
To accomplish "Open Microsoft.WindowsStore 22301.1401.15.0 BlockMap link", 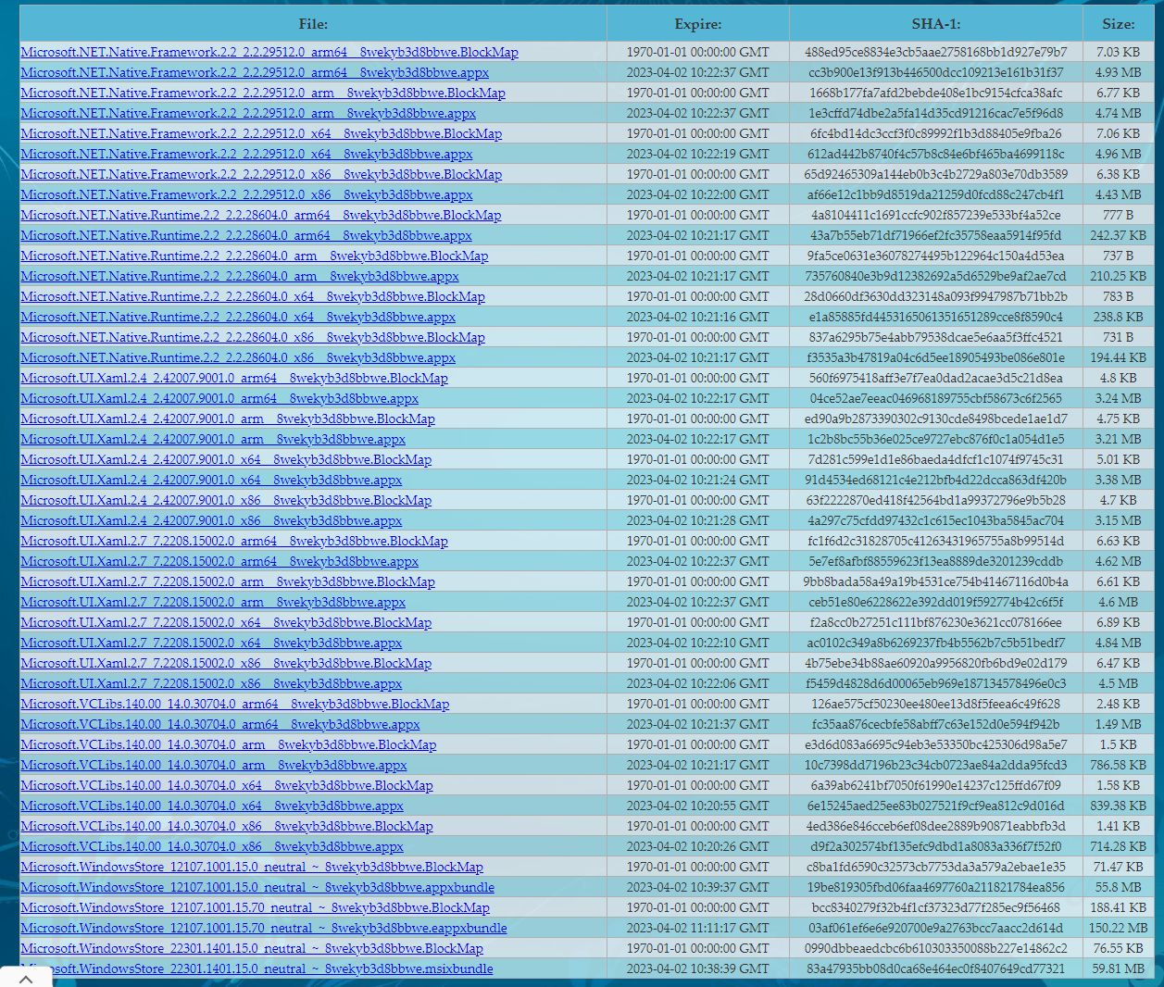I will click(252, 948).
